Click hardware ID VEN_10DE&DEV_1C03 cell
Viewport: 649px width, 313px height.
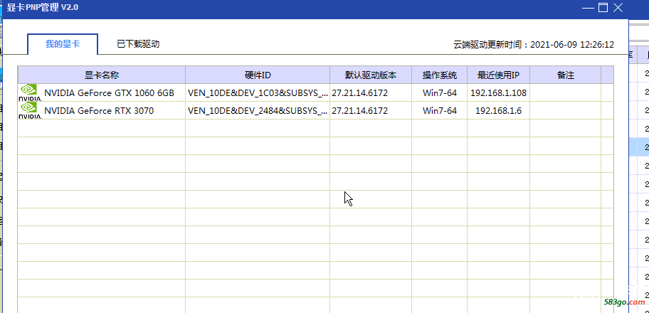258,92
